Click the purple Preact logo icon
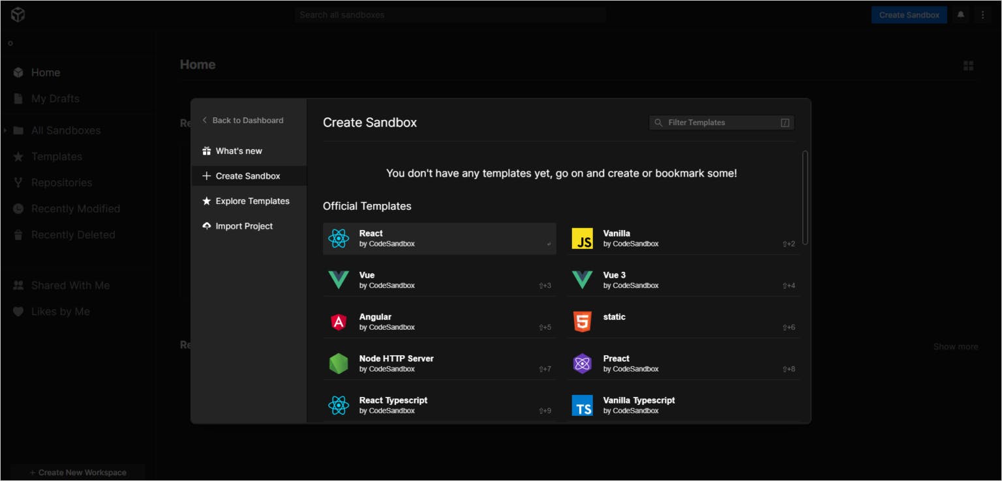Viewport: 1002px width, 481px height. click(x=583, y=364)
